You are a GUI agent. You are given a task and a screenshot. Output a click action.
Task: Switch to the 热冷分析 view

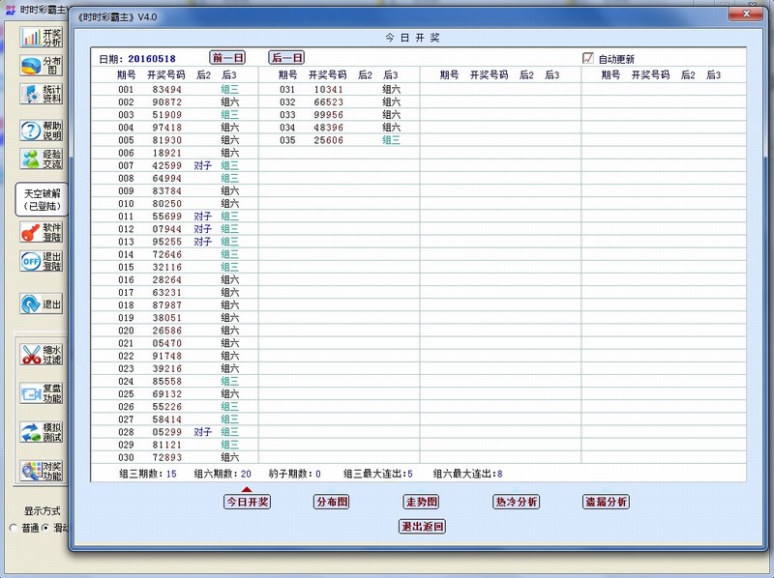(516, 502)
